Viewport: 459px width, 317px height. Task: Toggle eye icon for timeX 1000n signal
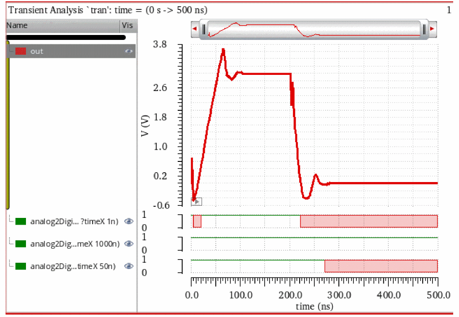pyautogui.click(x=129, y=244)
